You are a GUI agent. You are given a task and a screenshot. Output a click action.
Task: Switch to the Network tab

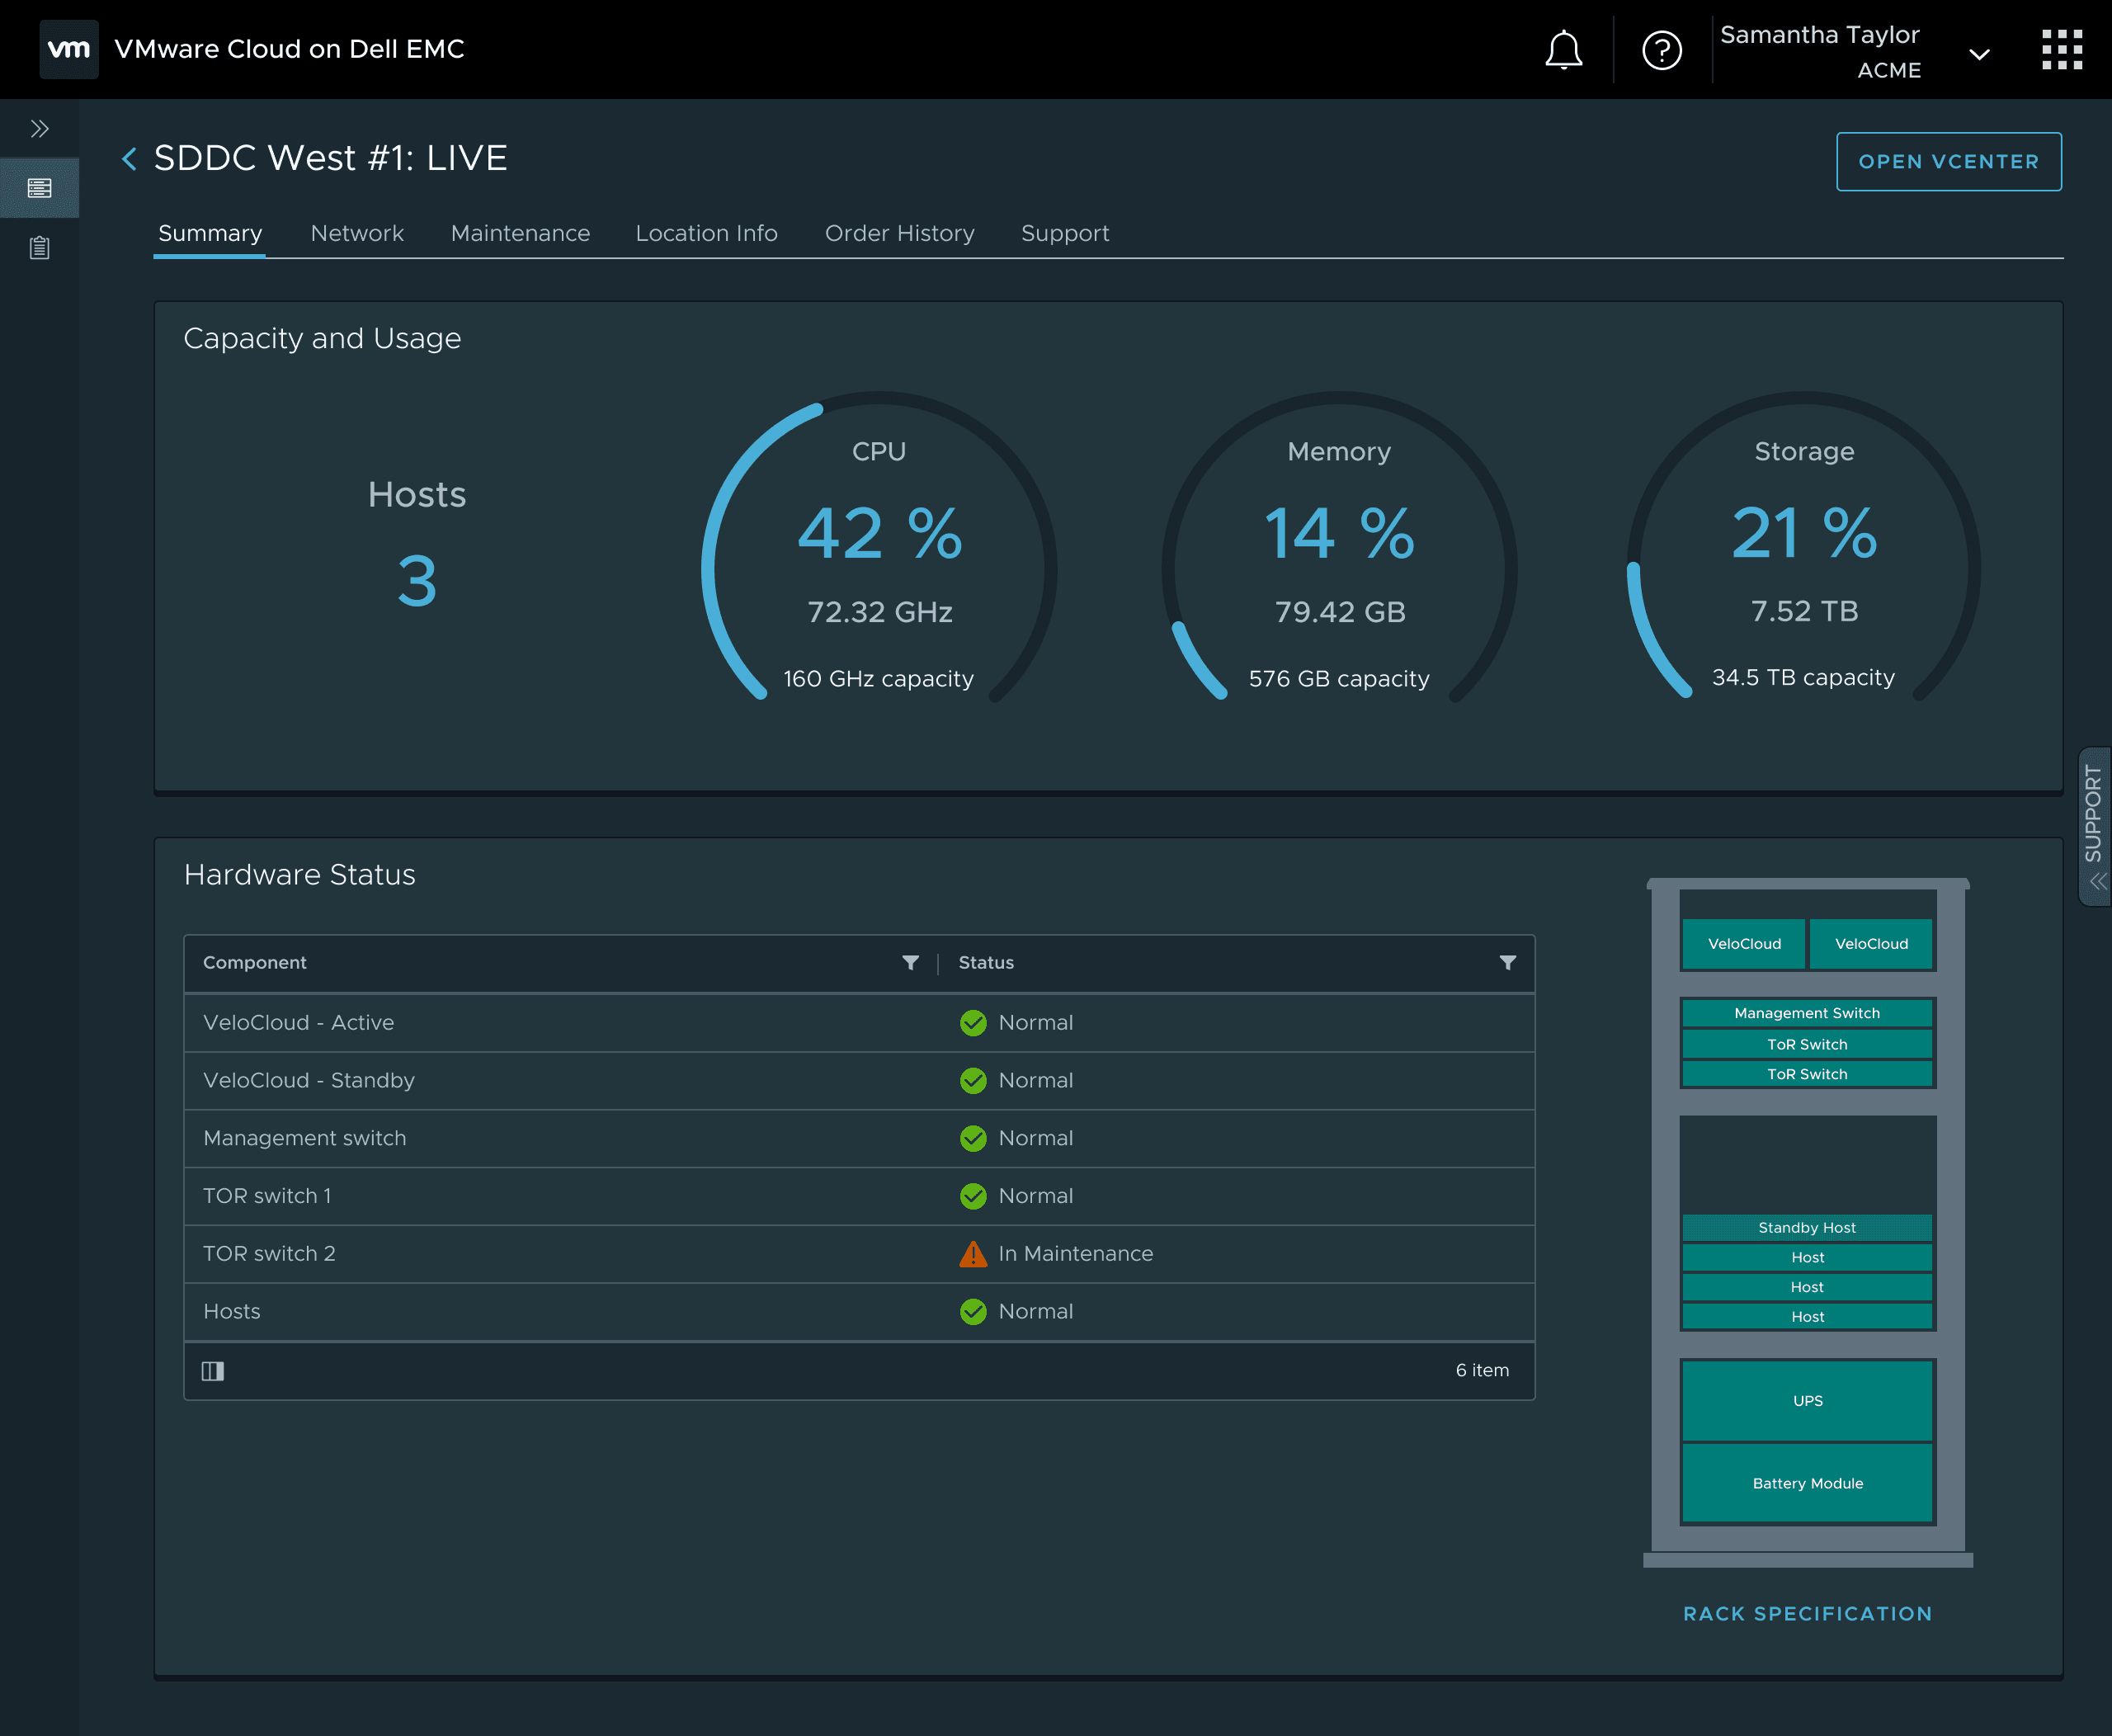point(357,233)
